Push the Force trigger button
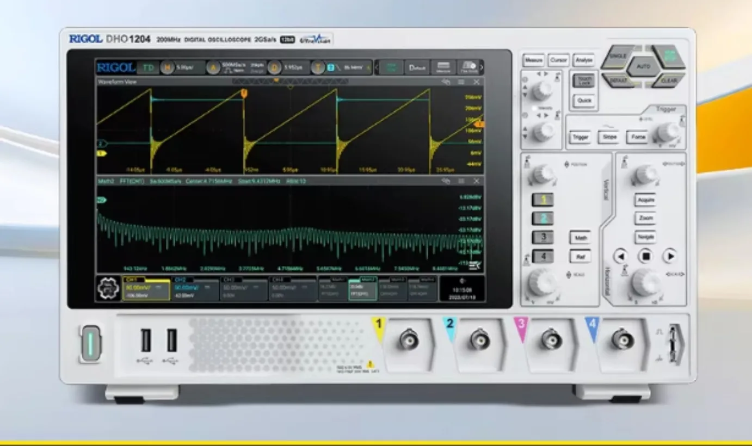 (637, 138)
